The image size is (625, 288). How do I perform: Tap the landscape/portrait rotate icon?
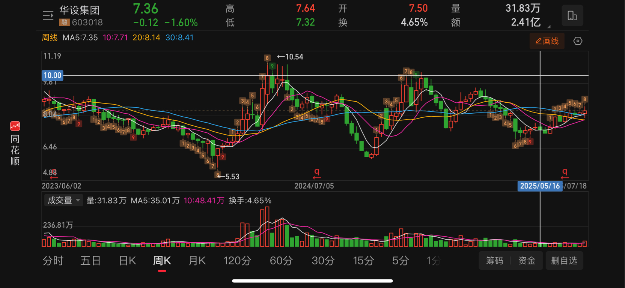tap(572, 16)
